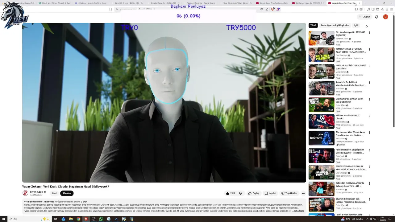Open options menu for Arjantin'in En Tehlikeli video
Screen dimensions: 395x222
[369, 83]
